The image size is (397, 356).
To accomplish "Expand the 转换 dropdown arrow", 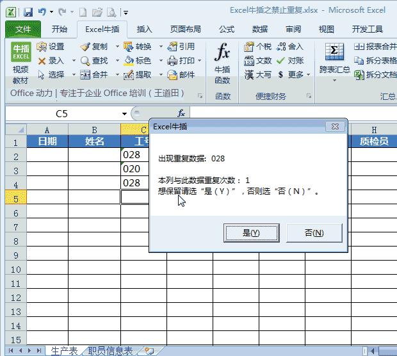I will [161, 47].
